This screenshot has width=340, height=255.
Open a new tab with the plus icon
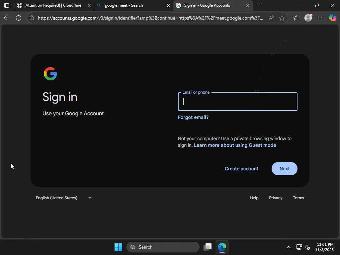click(259, 5)
